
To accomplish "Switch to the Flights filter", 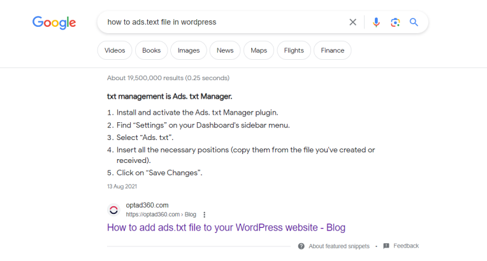I will (x=294, y=50).
